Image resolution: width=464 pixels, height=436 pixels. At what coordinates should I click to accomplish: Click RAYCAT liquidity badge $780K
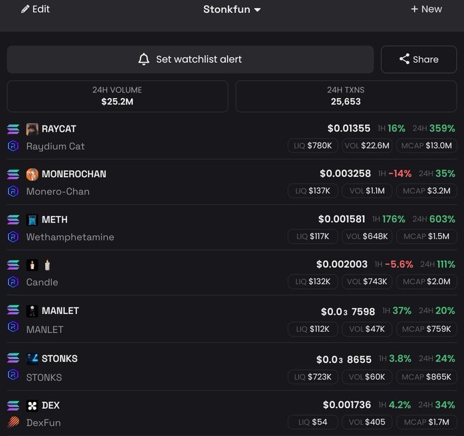coord(313,146)
